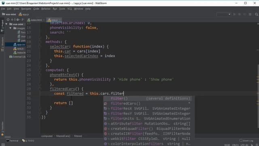259x146 pixels.
Task: Open Search Everywhere magnifier icon
Action: point(256,15)
